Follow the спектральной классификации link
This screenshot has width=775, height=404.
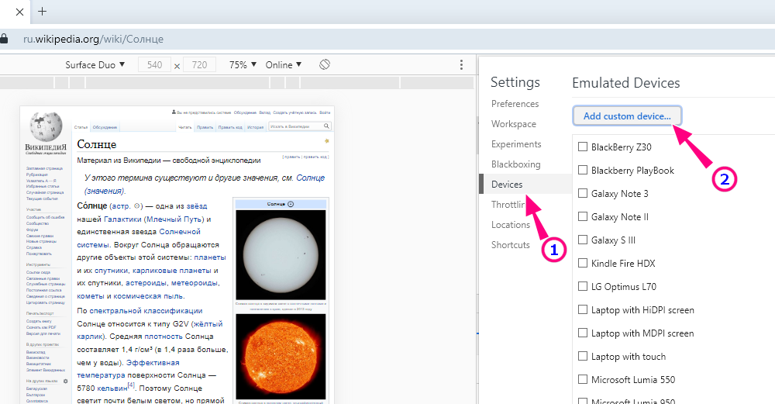point(146,310)
